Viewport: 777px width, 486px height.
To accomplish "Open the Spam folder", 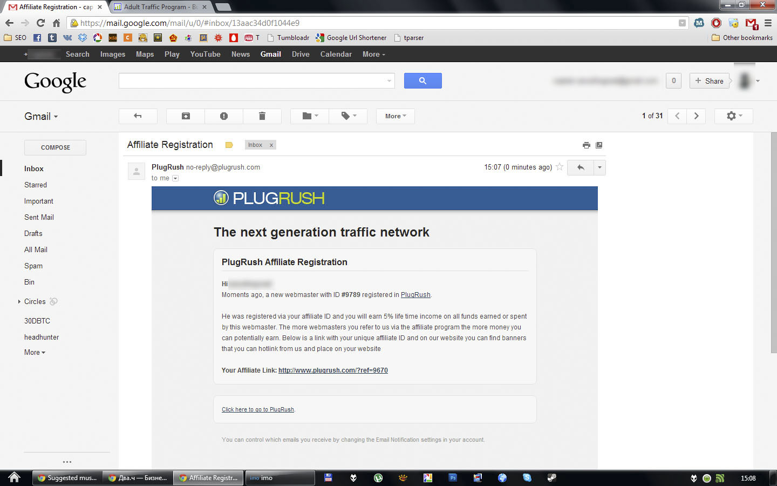I will point(33,266).
